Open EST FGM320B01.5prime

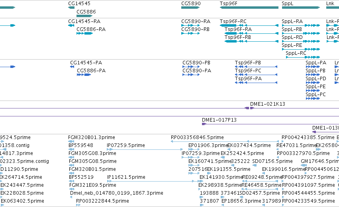(92, 169)
